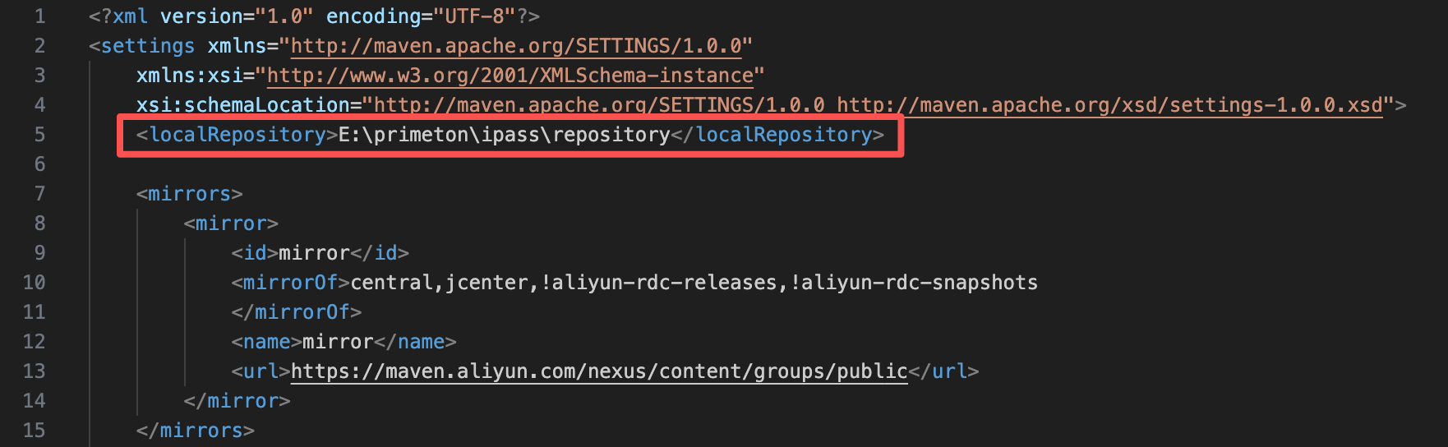Viewport: 1448px width, 447px height.
Task: Open the maven.aliyun.com nexus public URL
Action: [x=598, y=371]
